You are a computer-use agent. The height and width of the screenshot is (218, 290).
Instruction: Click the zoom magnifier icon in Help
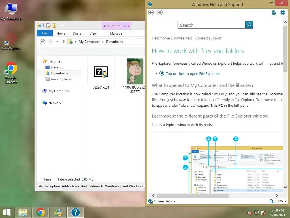point(271,201)
